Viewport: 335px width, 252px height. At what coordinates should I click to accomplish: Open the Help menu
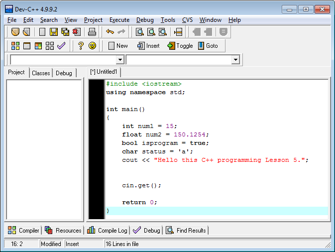(234, 20)
